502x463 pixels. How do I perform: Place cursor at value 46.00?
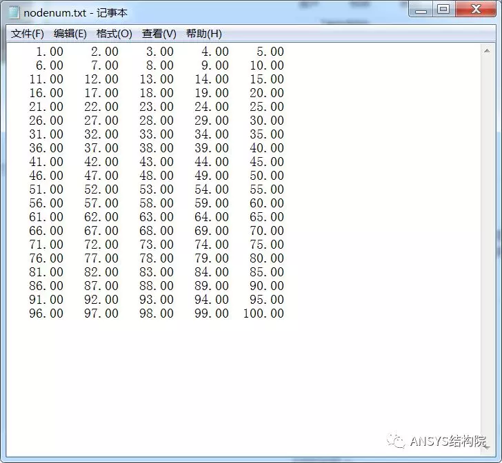coord(46,175)
